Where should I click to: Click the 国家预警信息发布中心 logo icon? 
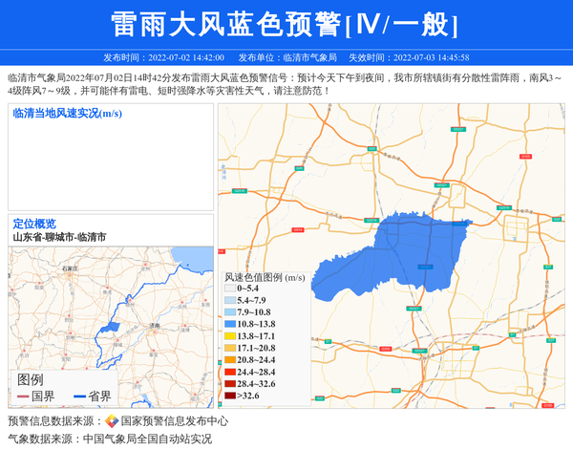click(112, 420)
